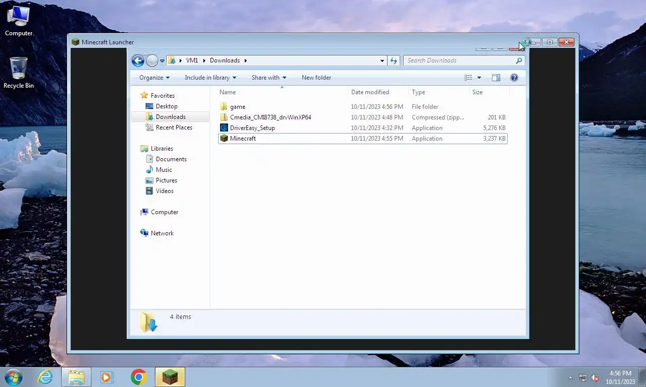Click the Downloads breadcrumb in address bar

(x=225, y=60)
